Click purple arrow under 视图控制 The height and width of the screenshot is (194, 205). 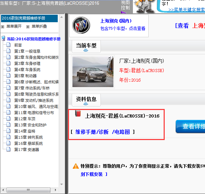[124, 12]
